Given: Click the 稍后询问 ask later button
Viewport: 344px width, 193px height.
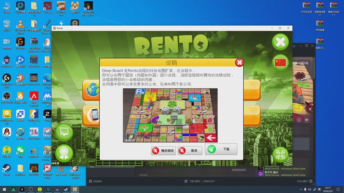Looking at the screenshot, I should (x=163, y=151).
